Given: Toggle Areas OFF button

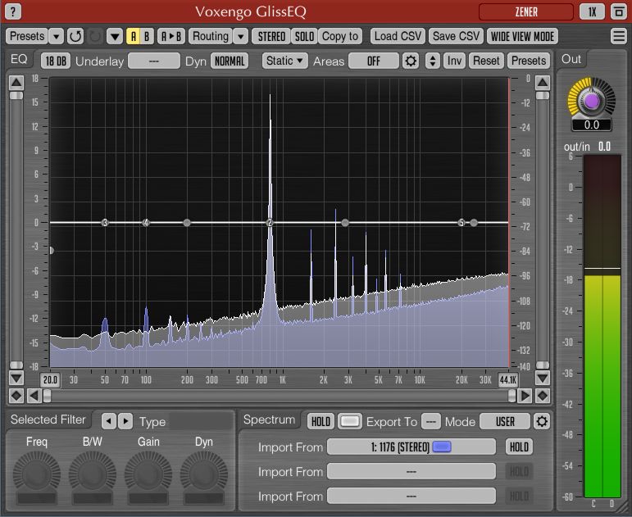Looking at the screenshot, I should pos(374,61).
